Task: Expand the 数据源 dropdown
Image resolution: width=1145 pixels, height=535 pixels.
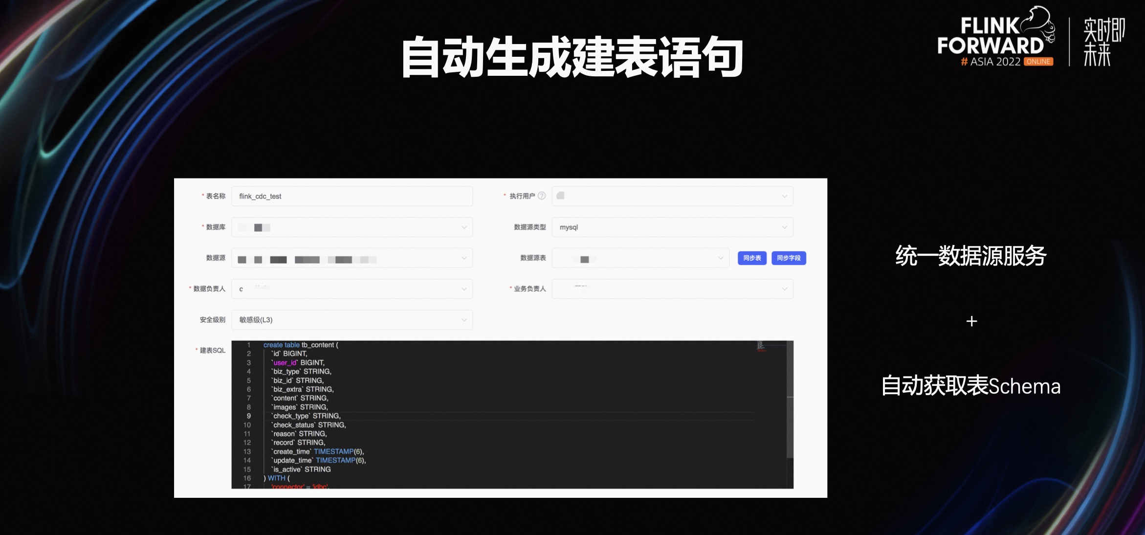Action: [463, 258]
